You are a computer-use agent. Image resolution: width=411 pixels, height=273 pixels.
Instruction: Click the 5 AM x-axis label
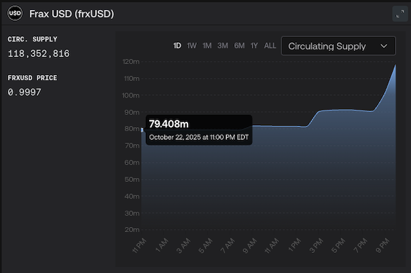205,246
